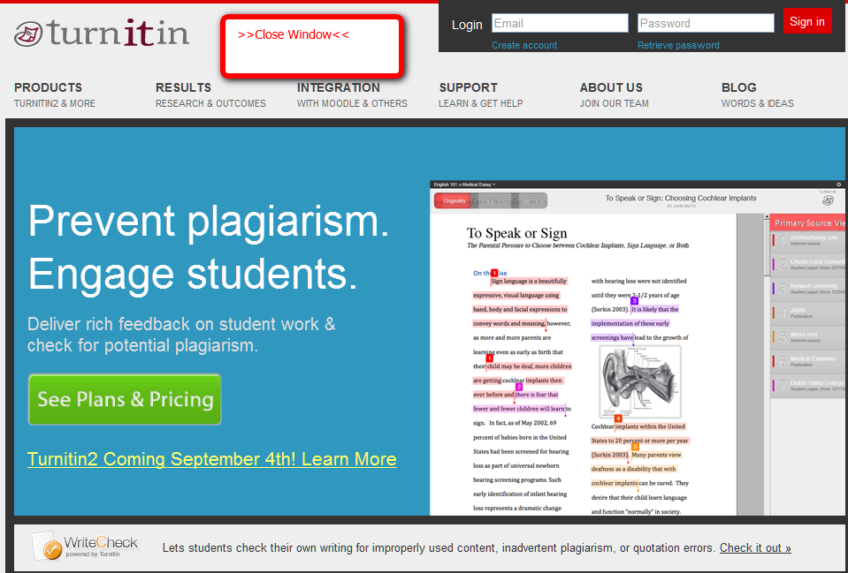Viewport: 848px width, 573px height.
Task: Click the 'On the rise' section heading
Action: coord(490,274)
